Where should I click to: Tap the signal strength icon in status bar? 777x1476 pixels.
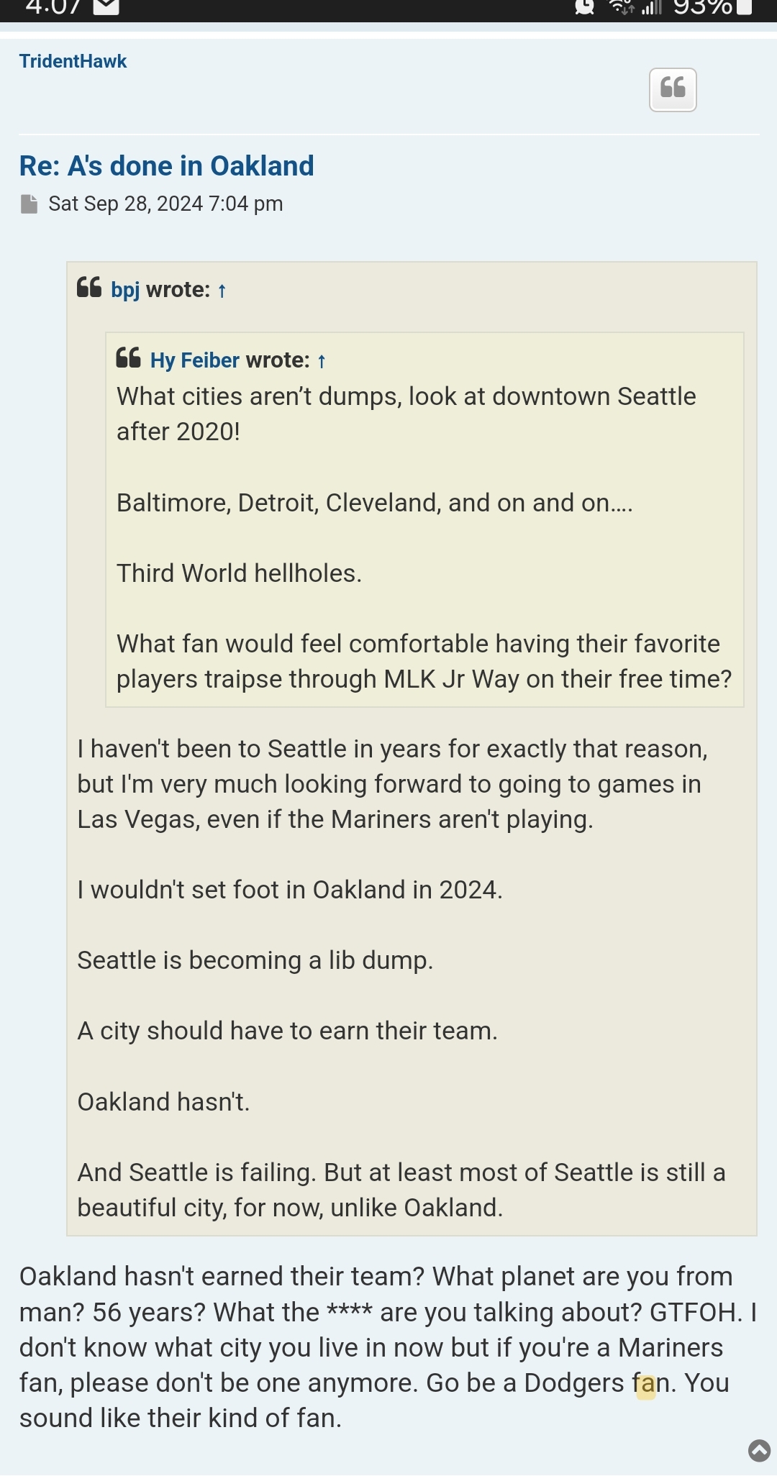click(x=651, y=7)
